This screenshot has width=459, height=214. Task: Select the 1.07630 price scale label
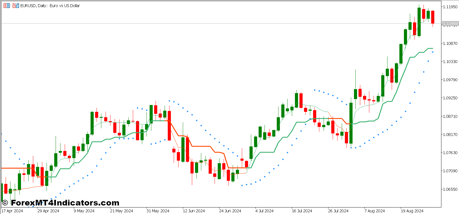pyautogui.click(x=450, y=153)
